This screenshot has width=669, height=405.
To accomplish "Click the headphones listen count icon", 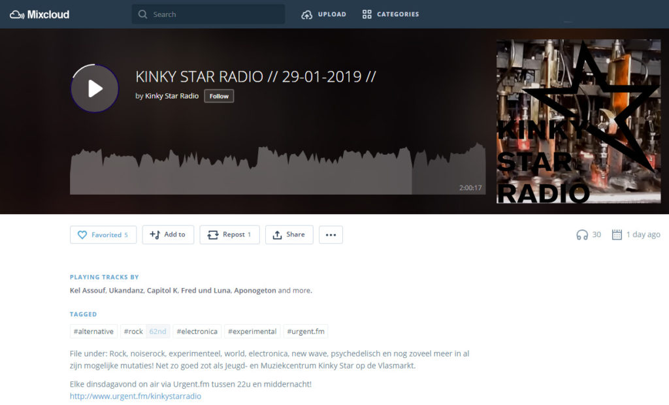I will (581, 235).
